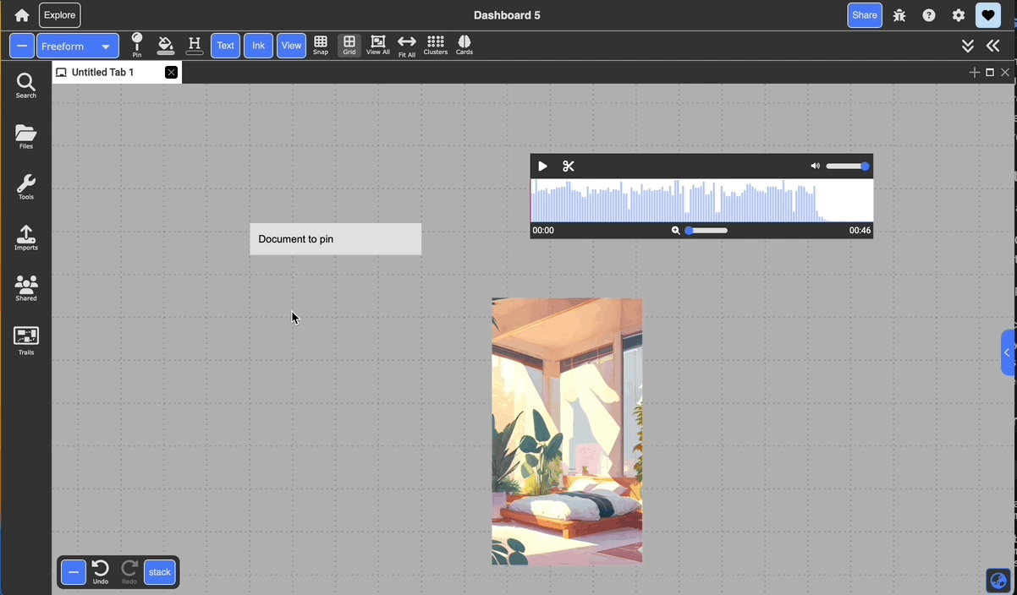Play the audio clip
The width and height of the screenshot is (1017, 595).
click(x=543, y=166)
